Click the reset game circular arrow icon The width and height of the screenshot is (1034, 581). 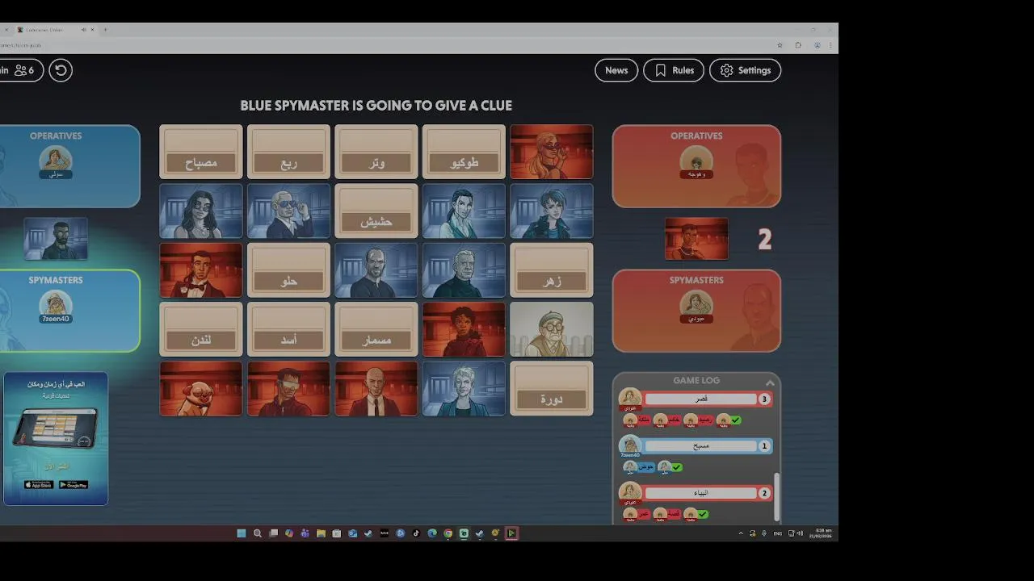click(x=61, y=70)
